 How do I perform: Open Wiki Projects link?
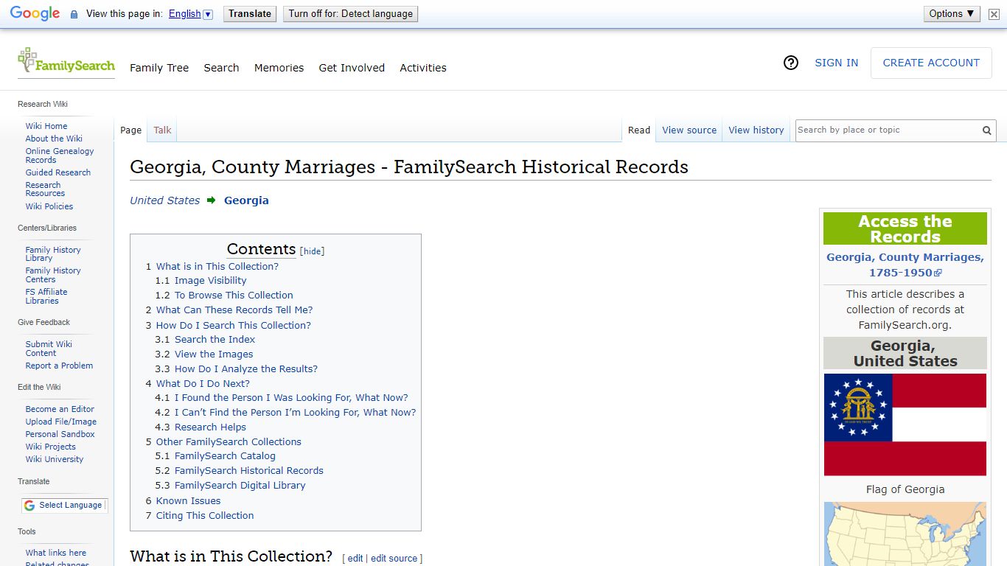(x=51, y=447)
